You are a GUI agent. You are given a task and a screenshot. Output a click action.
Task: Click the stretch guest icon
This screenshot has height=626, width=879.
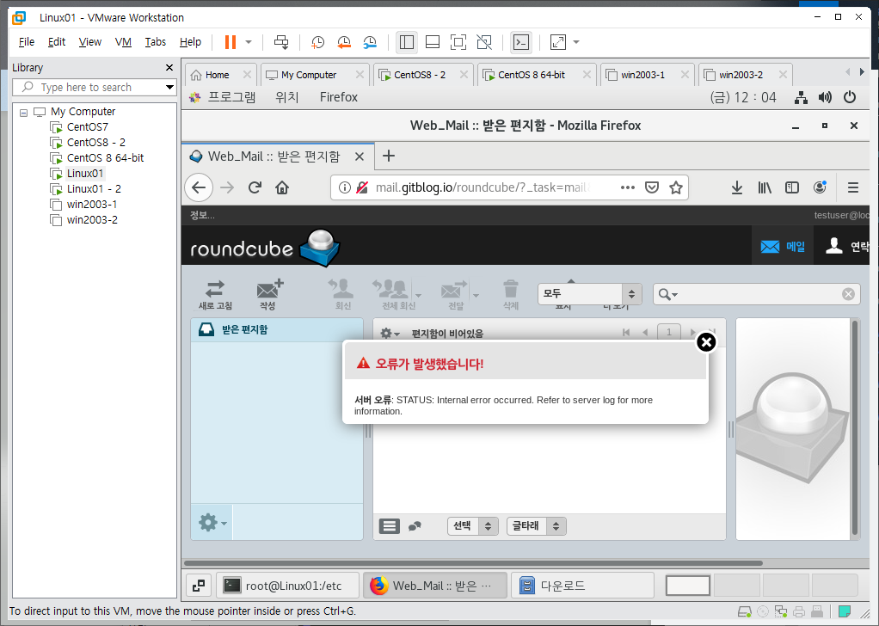pos(558,42)
